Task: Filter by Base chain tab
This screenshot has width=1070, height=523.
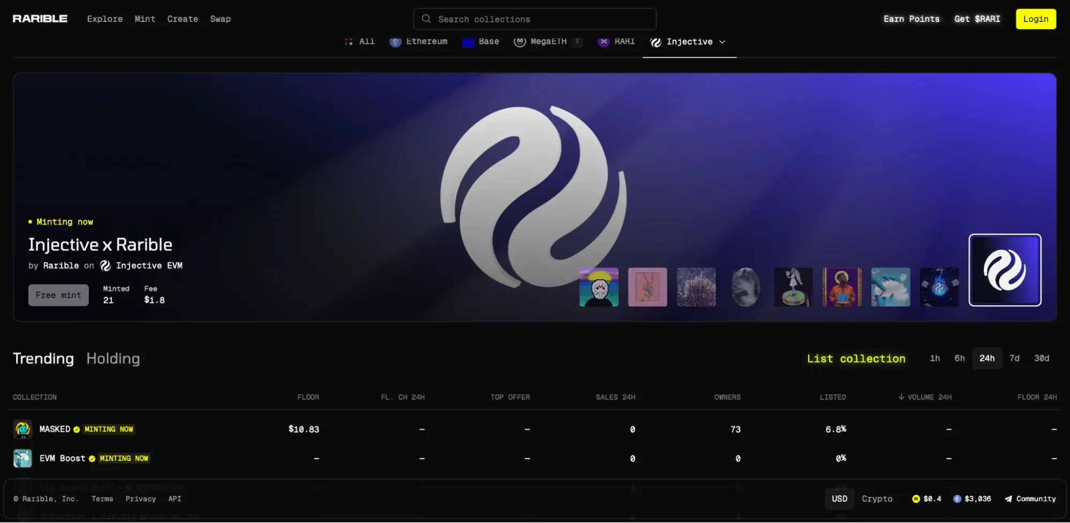Action: 481,42
